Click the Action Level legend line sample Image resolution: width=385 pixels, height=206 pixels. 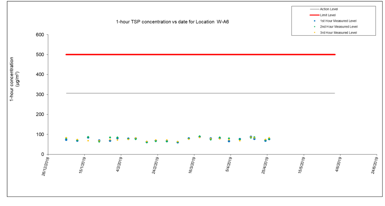tap(314, 9)
